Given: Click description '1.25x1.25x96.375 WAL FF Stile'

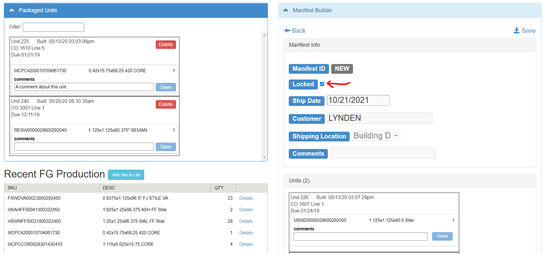Looking at the screenshot, I should click(x=134, y=221).
